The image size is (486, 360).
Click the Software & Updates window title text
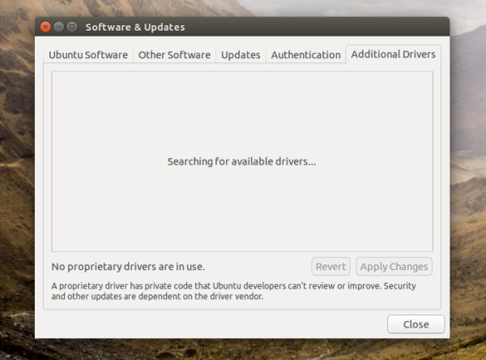135,28
